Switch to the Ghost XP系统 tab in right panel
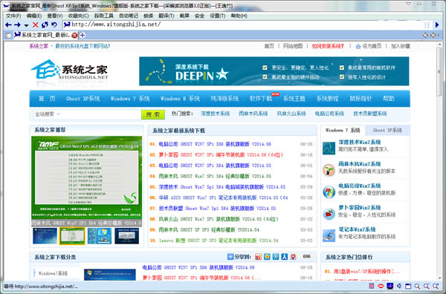 pos(387,131)
